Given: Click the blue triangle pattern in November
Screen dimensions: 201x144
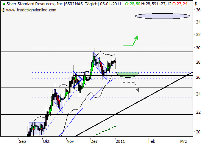Looking at the screenshot, I should point(78,79).
